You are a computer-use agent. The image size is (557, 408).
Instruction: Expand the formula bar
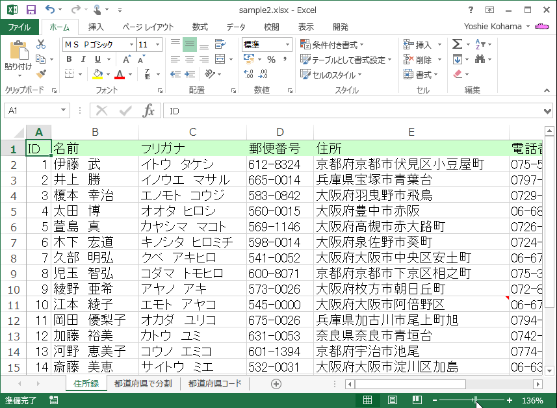tap(547, 112)
